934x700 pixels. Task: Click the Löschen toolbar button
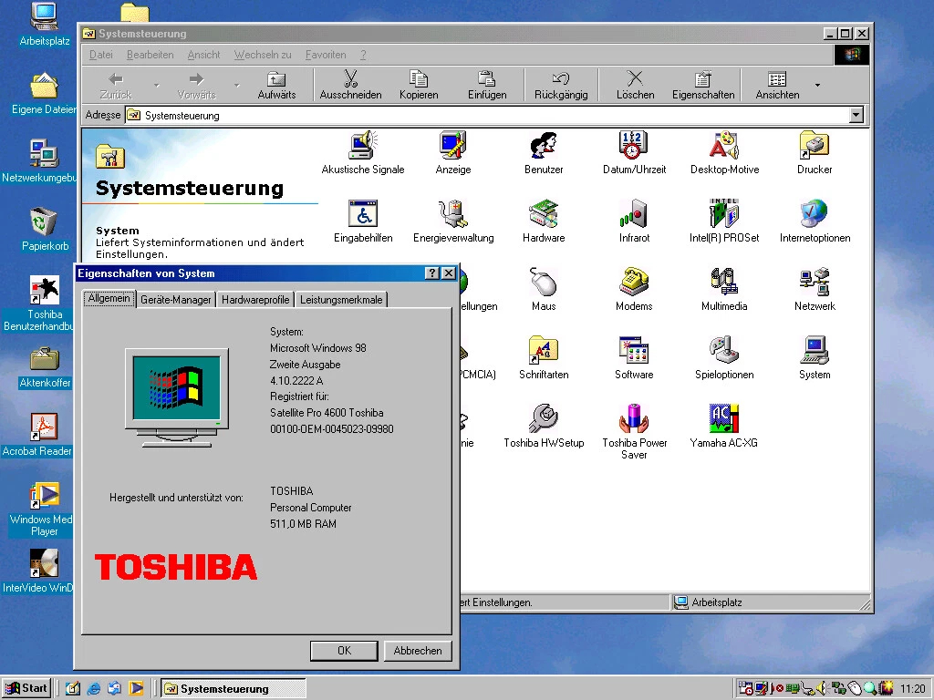pos(635,85)
